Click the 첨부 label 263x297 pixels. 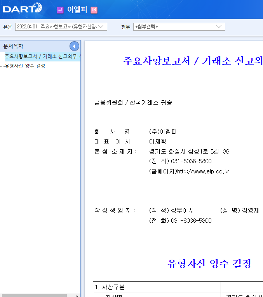pyautogui.click(x=125, y=27)
